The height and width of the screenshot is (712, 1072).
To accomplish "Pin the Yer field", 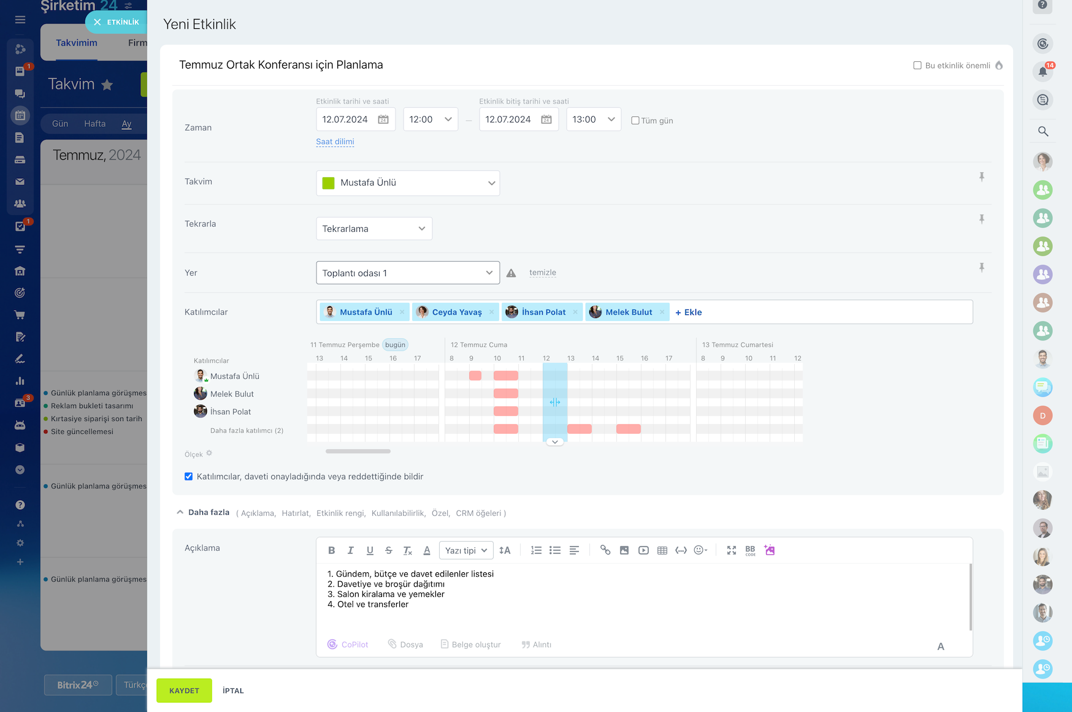I will (x=981, y=268).
